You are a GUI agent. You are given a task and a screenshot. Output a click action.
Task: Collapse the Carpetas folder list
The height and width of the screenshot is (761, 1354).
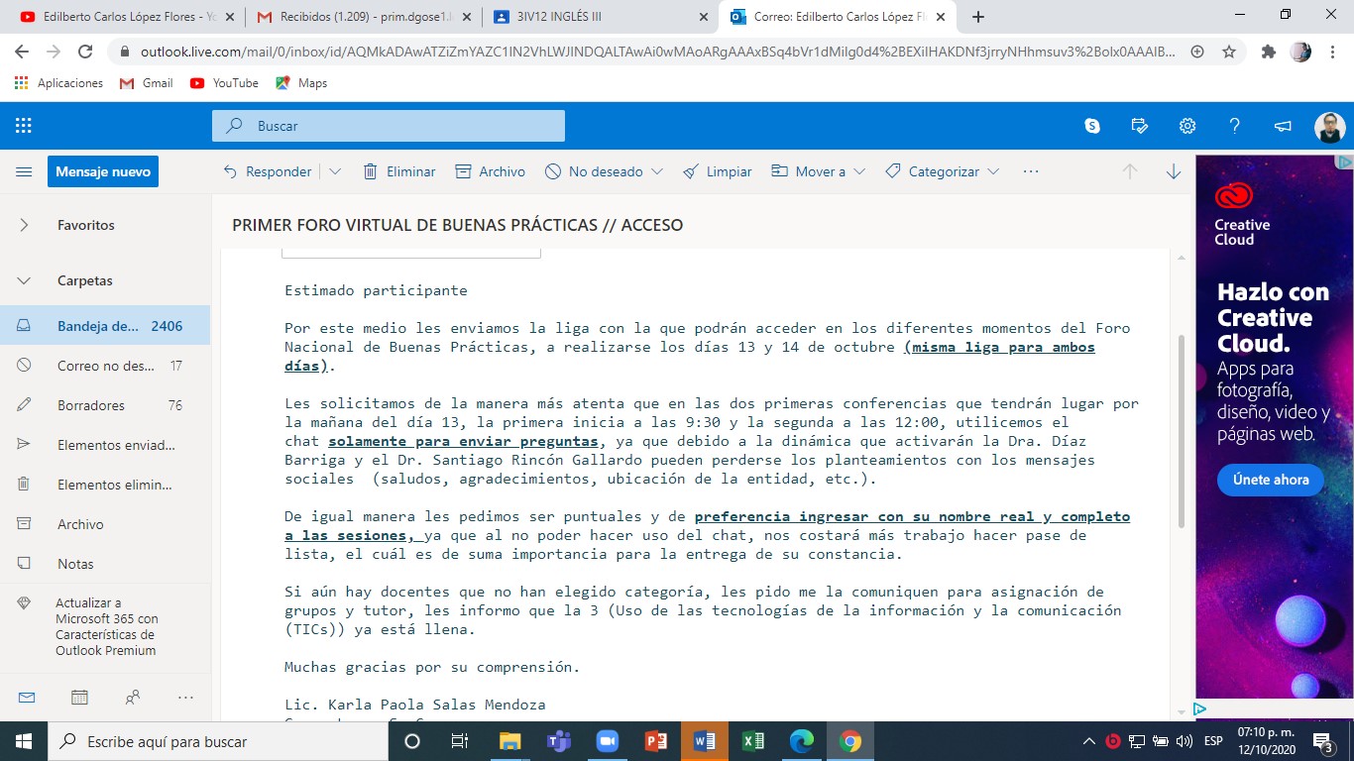point(24,280)
